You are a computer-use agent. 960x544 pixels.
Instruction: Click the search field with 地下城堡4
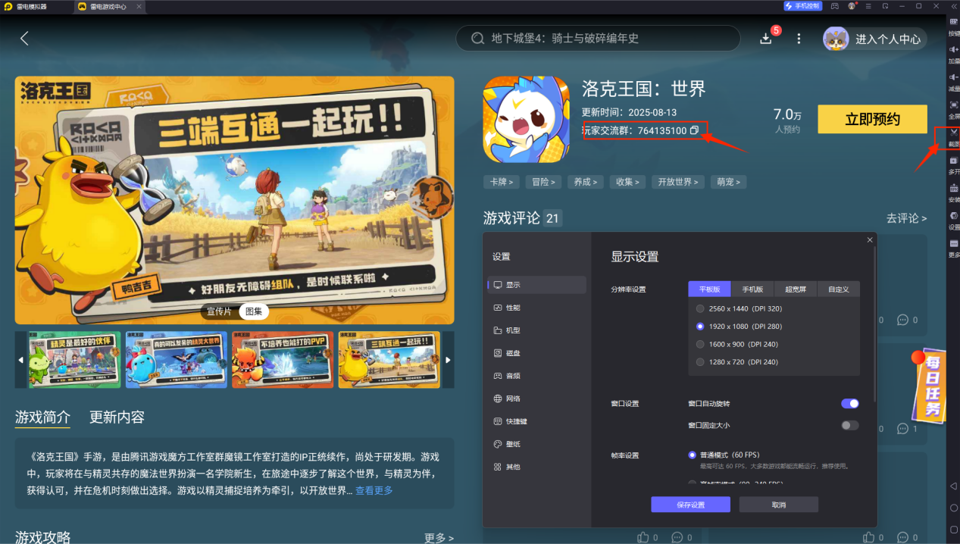pyautogui.click(x=598, y=39)
